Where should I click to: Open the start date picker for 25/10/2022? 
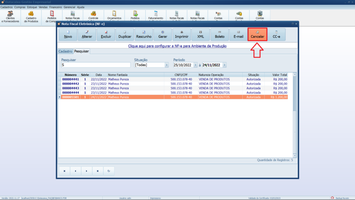(x=196, y=65)
